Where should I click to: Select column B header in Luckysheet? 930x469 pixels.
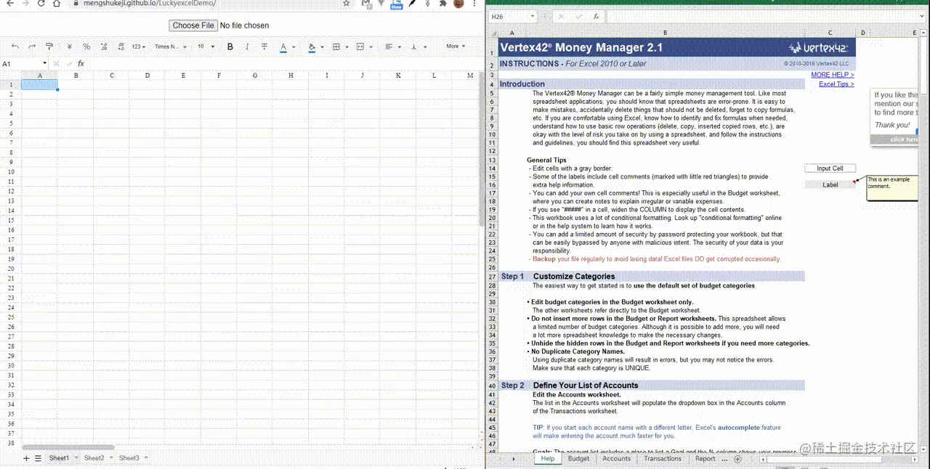coord(76,76)
